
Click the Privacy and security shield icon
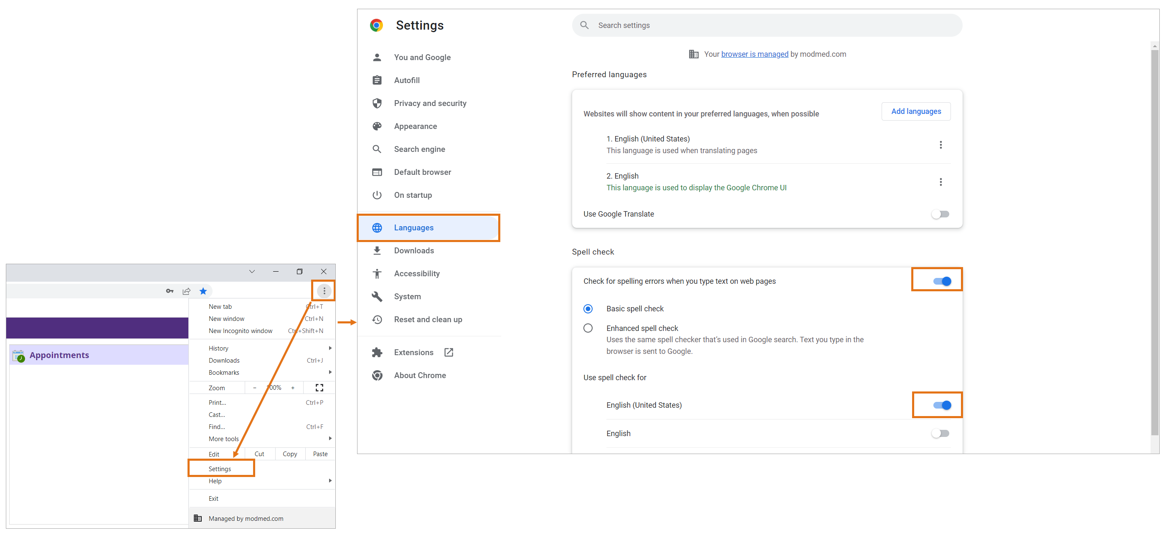[377, 103]
